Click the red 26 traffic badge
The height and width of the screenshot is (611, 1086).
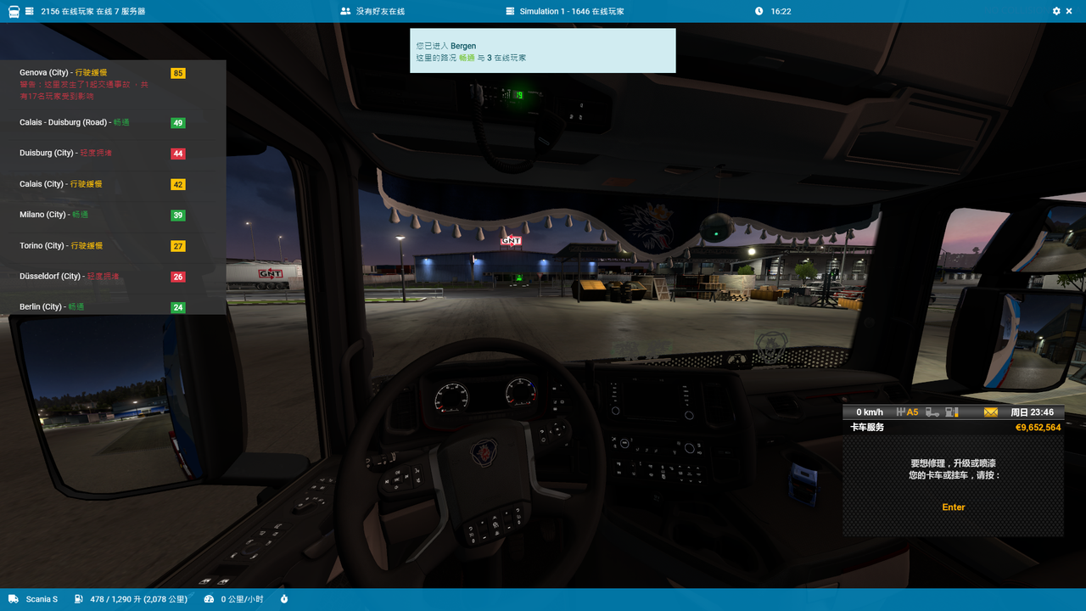(x=178, y=277)
